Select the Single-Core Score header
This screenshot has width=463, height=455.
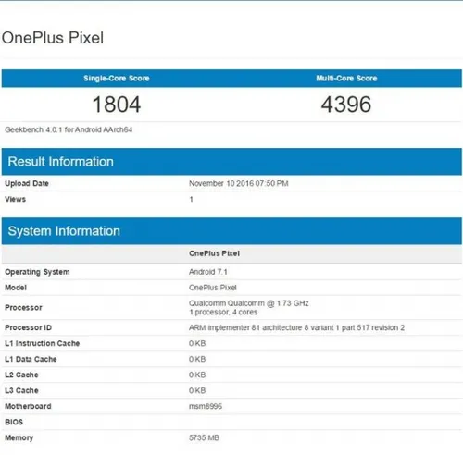click(x=117, y=79)
